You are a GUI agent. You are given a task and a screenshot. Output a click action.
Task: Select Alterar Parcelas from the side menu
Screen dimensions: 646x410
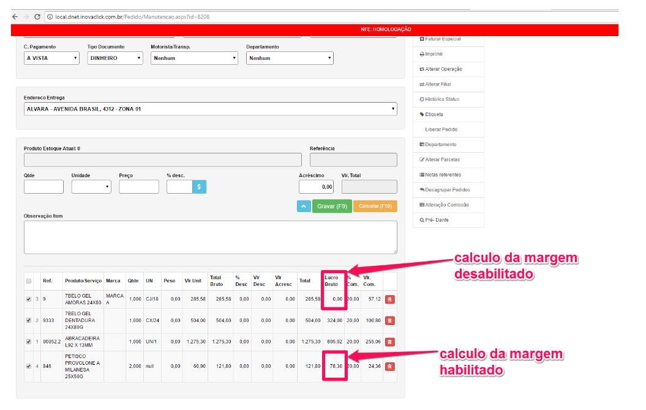point(442,159)
